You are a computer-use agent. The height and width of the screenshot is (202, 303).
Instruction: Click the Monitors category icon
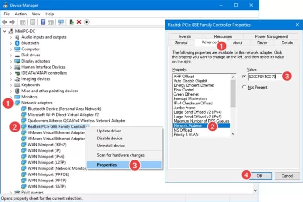pyautogui.click(x=17, y=97)
